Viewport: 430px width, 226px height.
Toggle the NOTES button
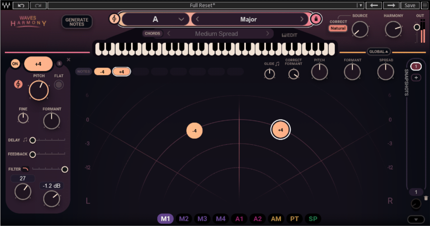[83, 72]
